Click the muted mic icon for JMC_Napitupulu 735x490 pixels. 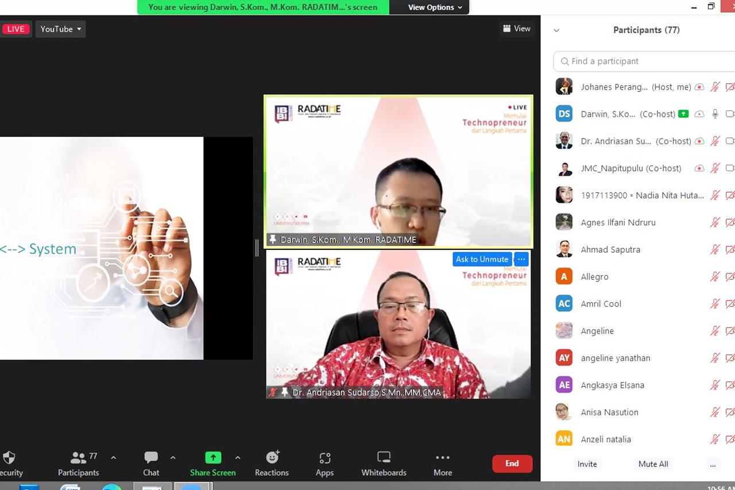coord(715,168)
